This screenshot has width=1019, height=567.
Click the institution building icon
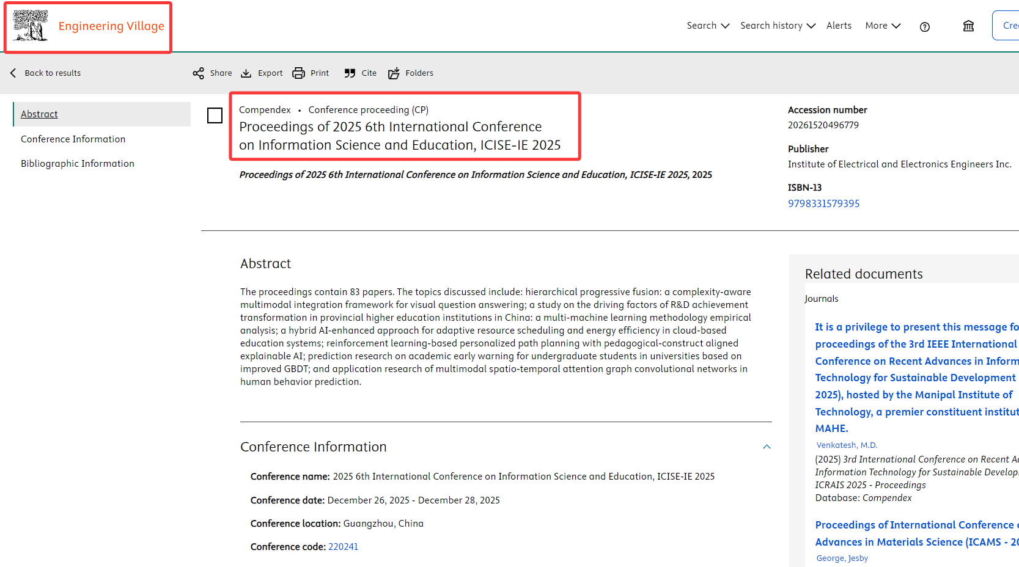tap(968, 26)
